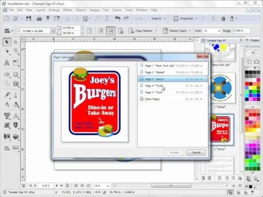Open the Effects menu

67,10
